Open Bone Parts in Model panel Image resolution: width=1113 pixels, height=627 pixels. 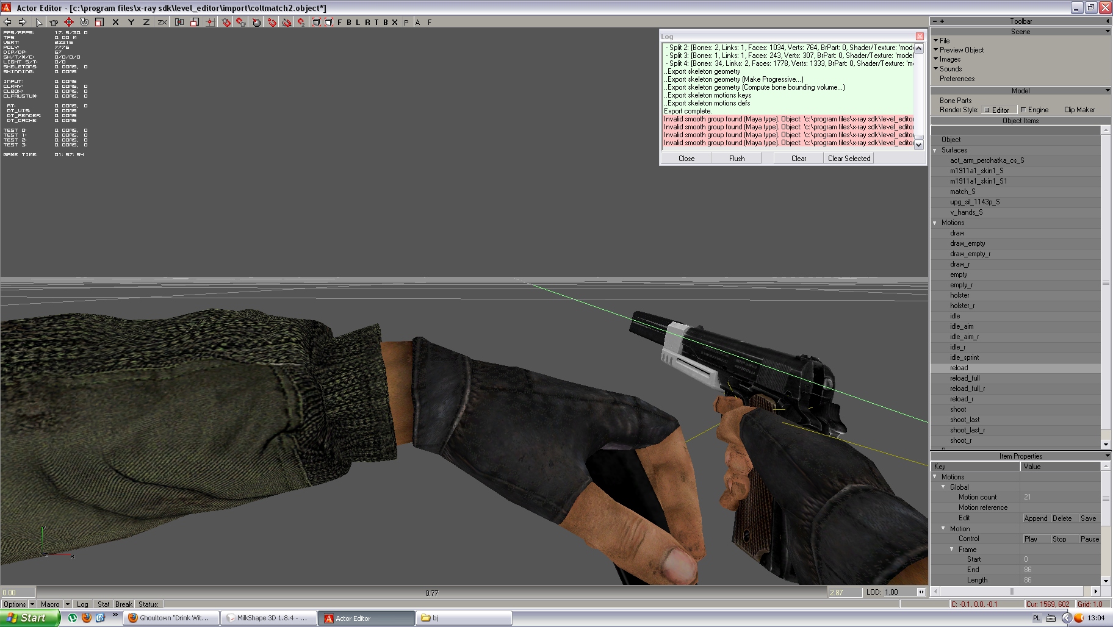click(956, 101)
